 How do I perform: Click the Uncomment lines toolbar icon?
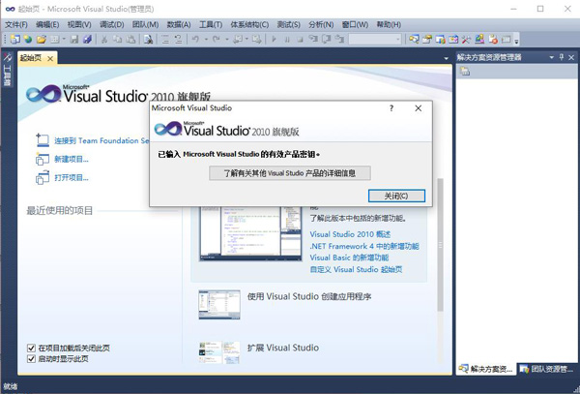pyautogui.click(x=178, y=39)
